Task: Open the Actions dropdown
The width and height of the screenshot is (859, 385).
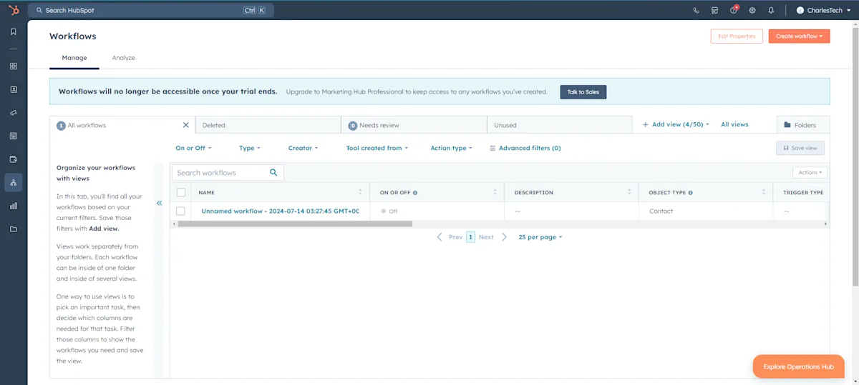Action: point(810,172)
